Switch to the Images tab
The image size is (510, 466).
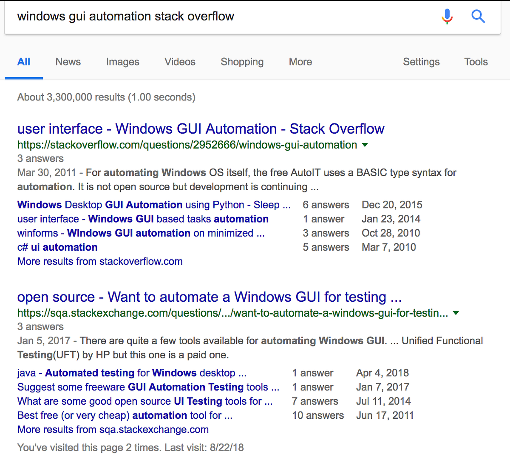122,62
